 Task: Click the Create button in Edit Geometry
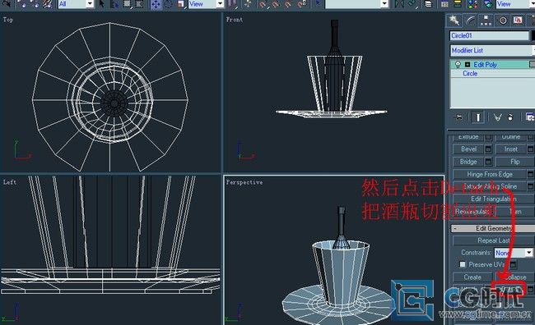click(472, 277)
